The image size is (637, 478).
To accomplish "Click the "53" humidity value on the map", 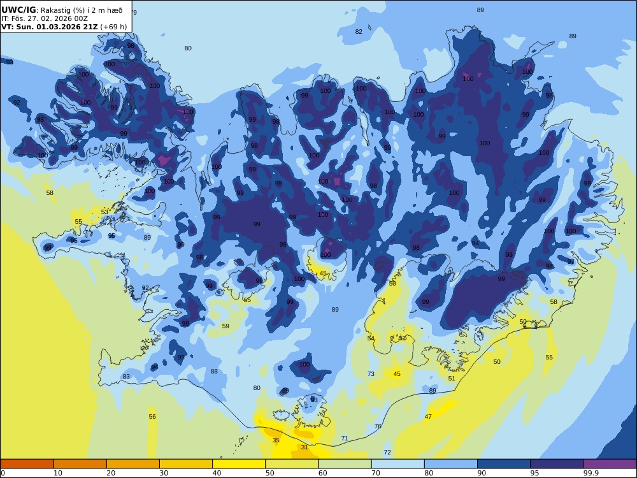I will [105, 212].
